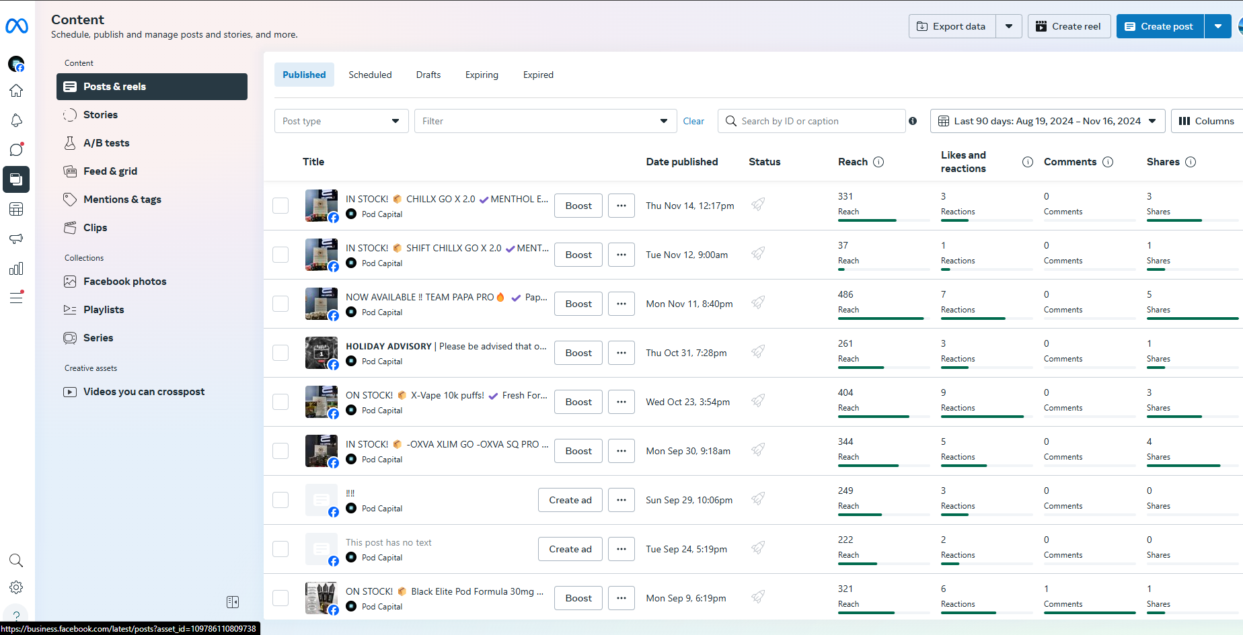Viewport: 1243px width, 635px height.
Task: Expand the Export data dropdown arrow
Action: 1009,26
